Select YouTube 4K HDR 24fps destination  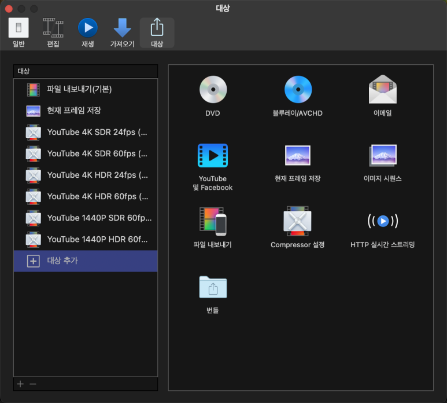click(x=86, y=175)
